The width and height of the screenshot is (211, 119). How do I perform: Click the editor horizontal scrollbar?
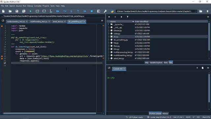49,113
